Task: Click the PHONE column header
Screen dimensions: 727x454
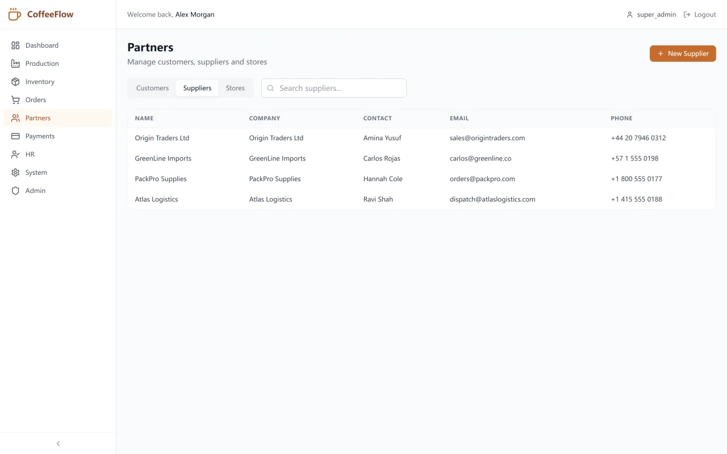Action: [621, 119]
